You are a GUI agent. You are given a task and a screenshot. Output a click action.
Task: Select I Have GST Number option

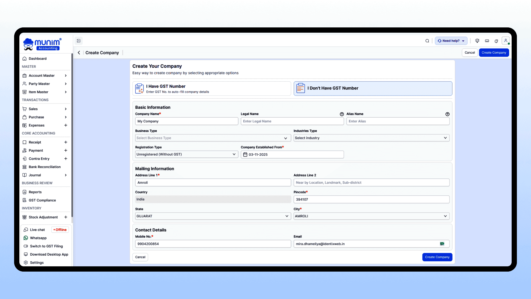[212, 89]
